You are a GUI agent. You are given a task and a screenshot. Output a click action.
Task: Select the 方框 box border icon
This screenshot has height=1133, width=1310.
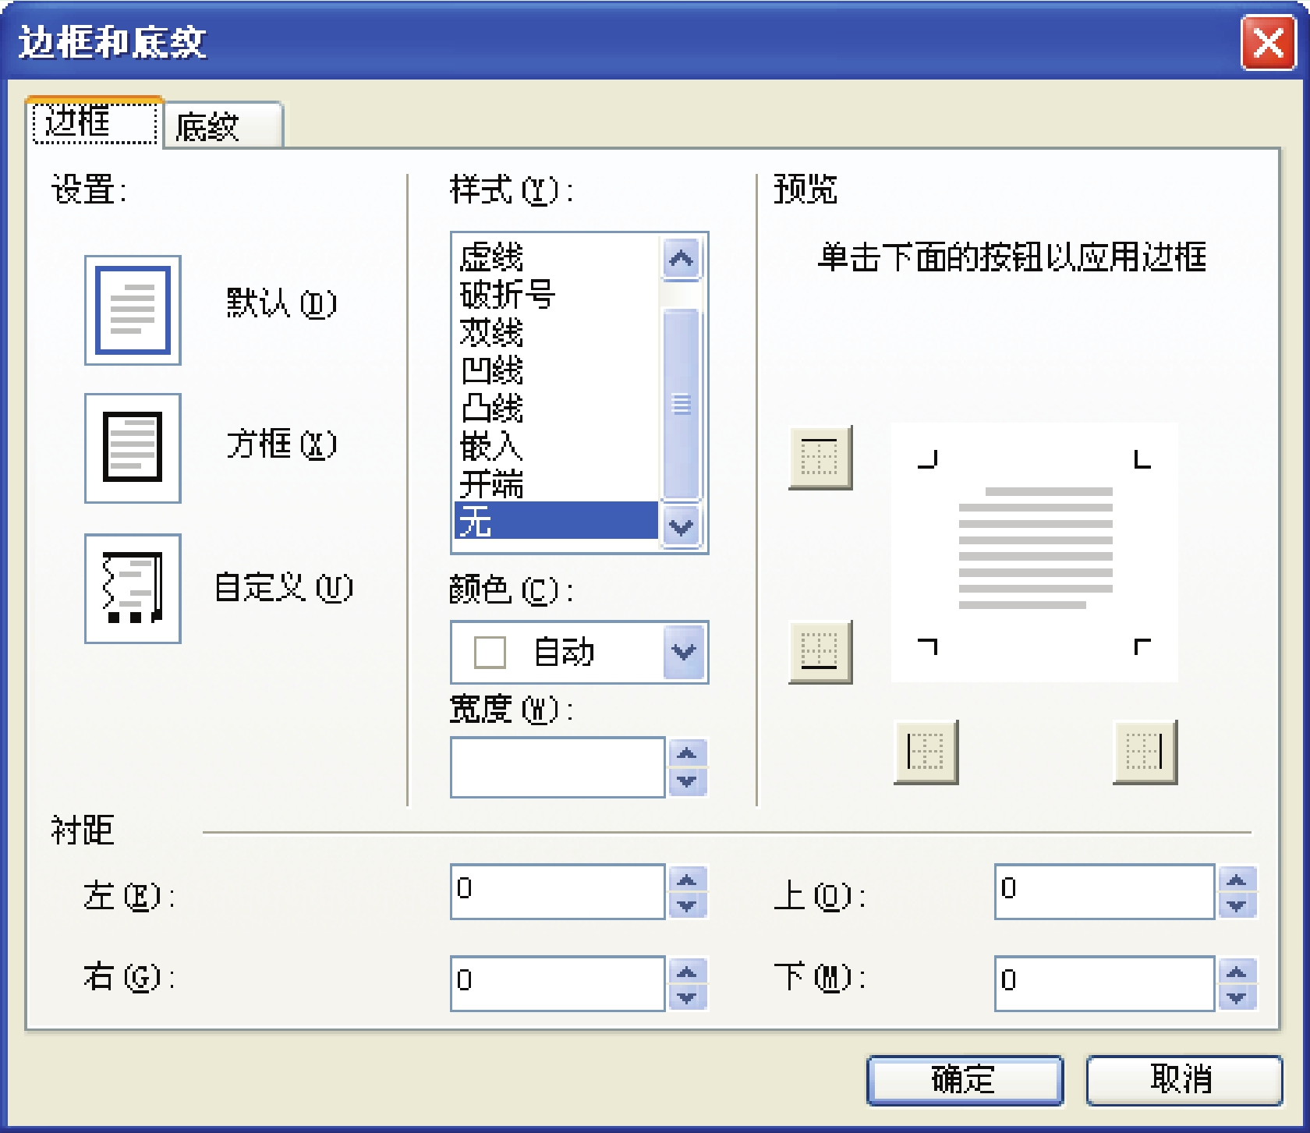pyautogui.click(x=133, y=448)
